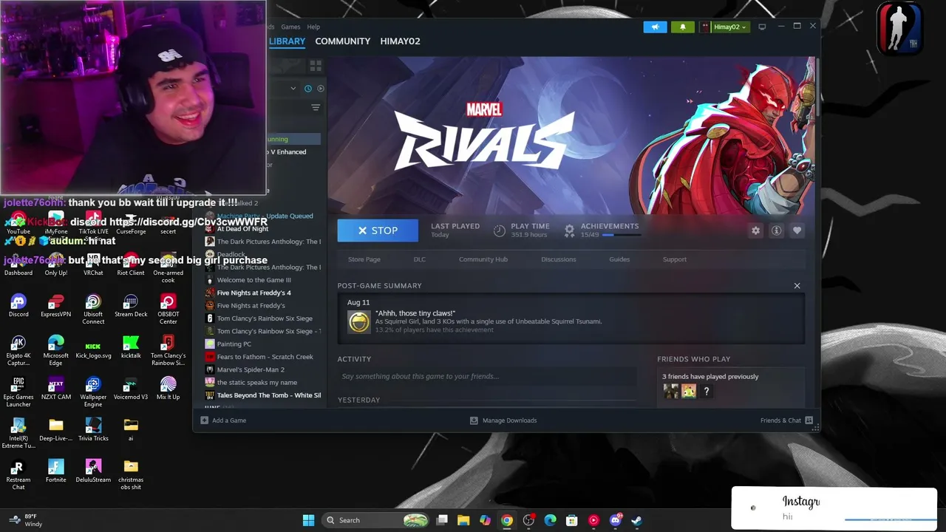
Task: Open the NZXT CAM desktop shortcut
Action: (x=55, y=389)
